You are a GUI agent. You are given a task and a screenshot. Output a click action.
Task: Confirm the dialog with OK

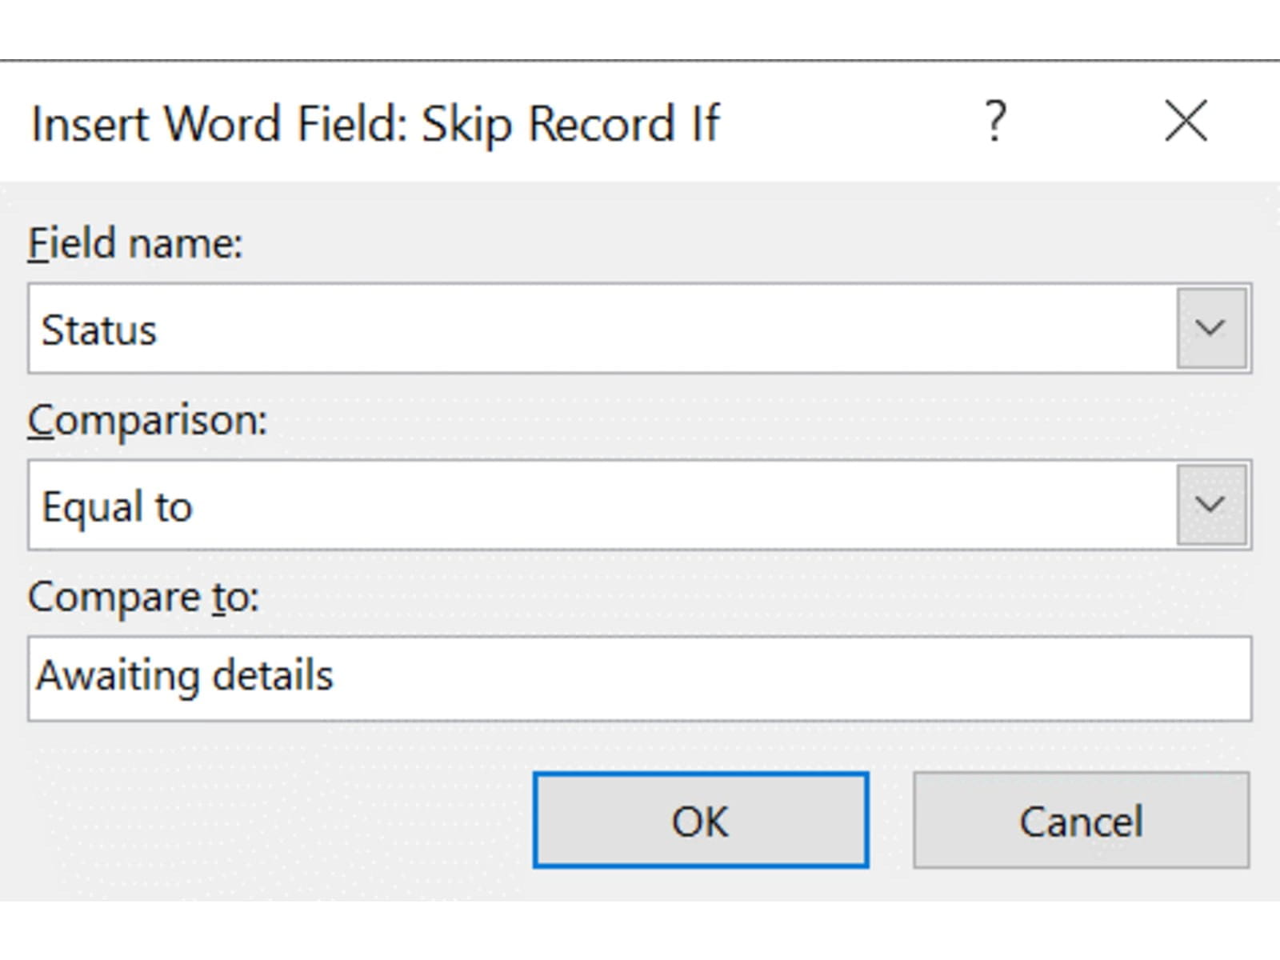click(701, 820)
